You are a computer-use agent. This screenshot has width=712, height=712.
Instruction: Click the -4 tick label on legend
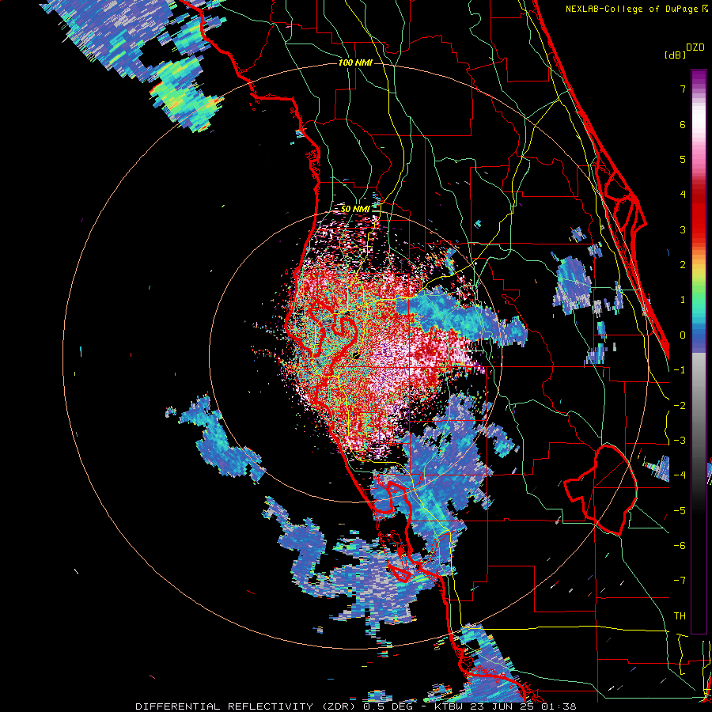click(680, 475)
